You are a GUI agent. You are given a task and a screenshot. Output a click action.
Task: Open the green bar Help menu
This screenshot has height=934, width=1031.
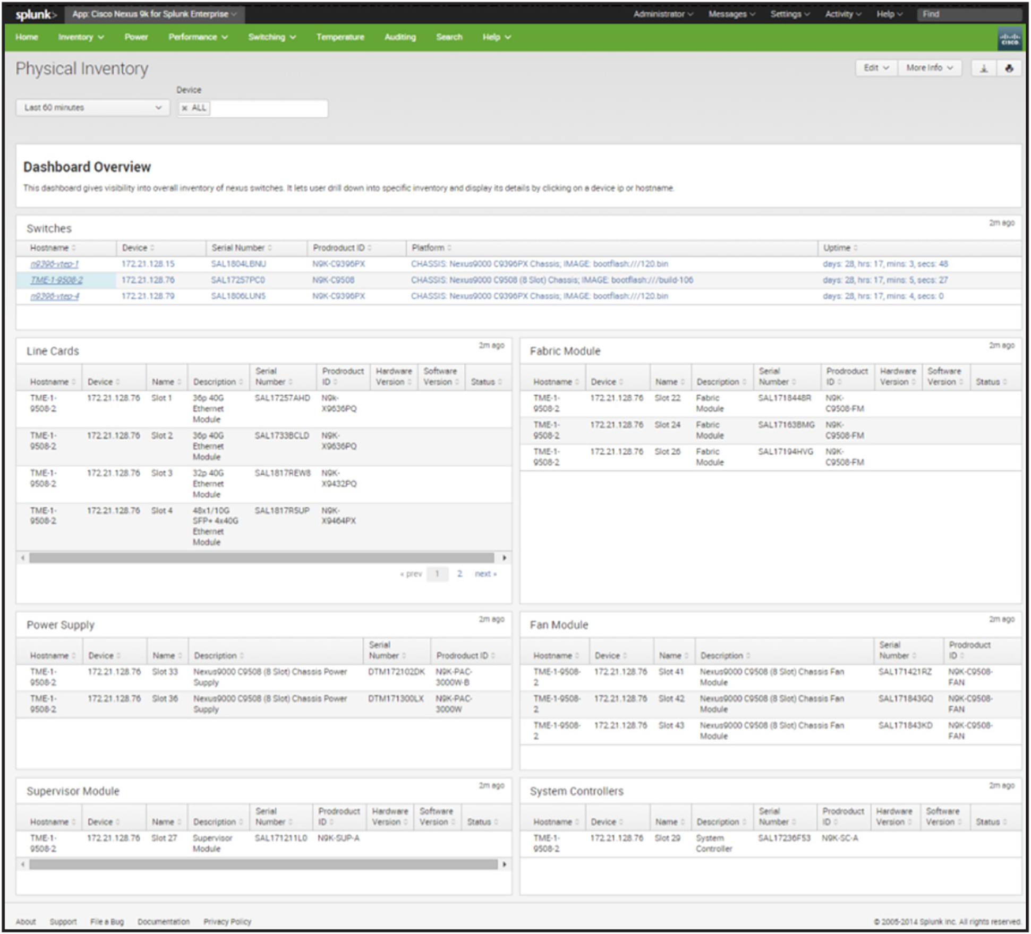(496, 37)
